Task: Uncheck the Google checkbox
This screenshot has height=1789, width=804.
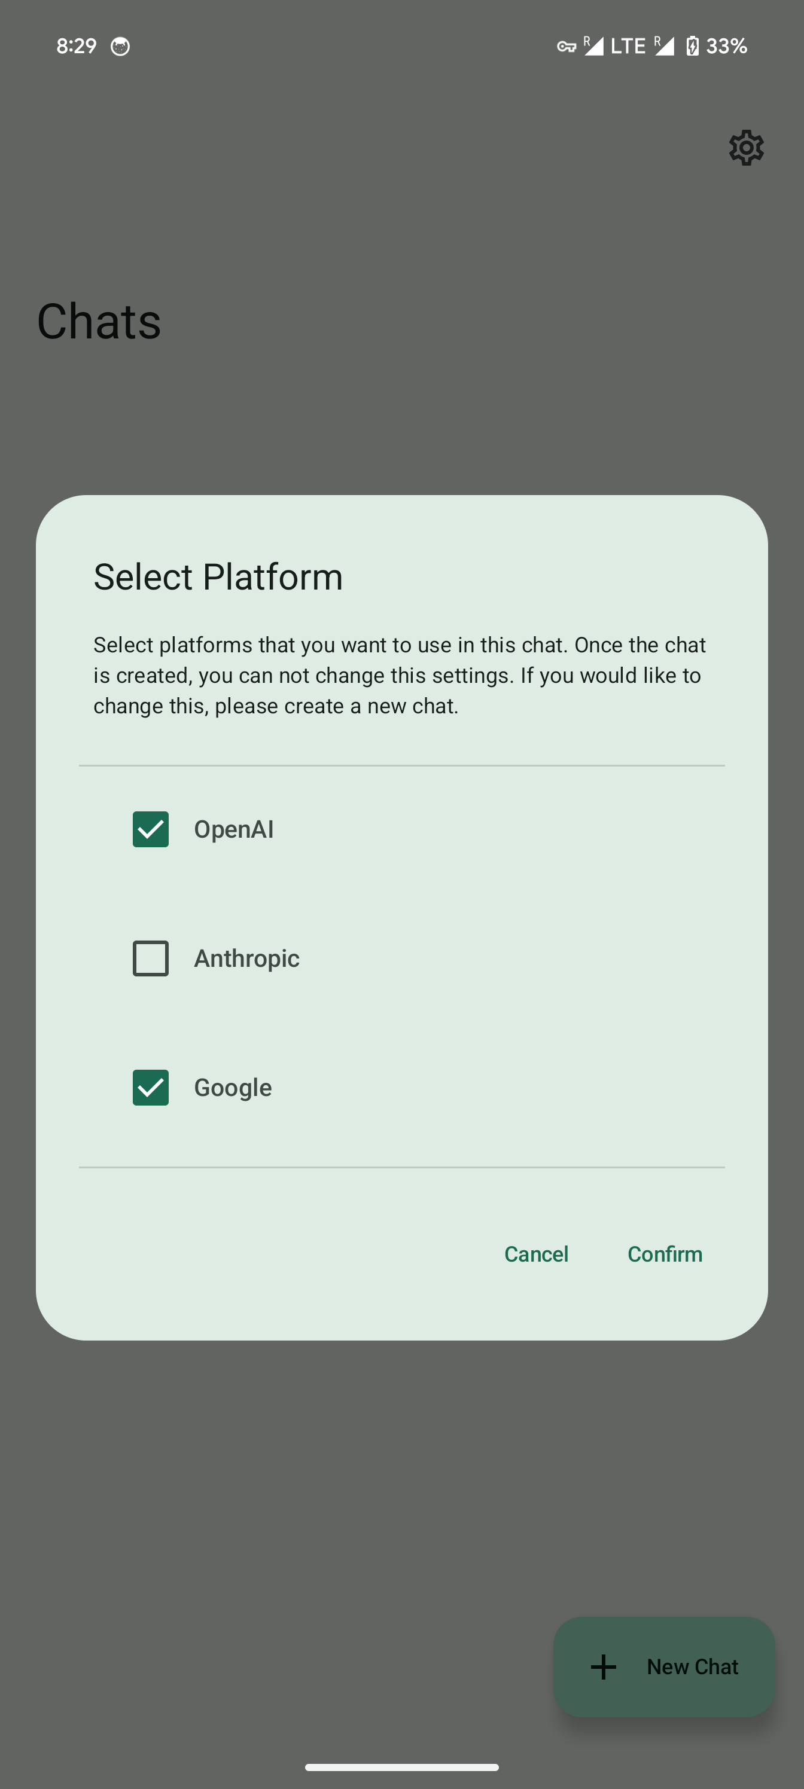Action: coord(151,1088)
